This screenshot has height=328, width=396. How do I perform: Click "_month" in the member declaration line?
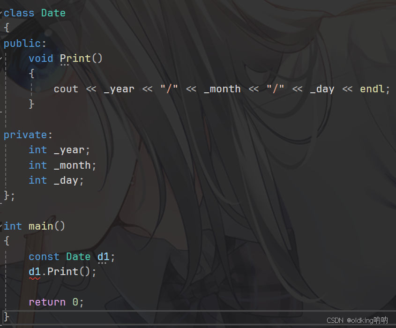point(72,165)
